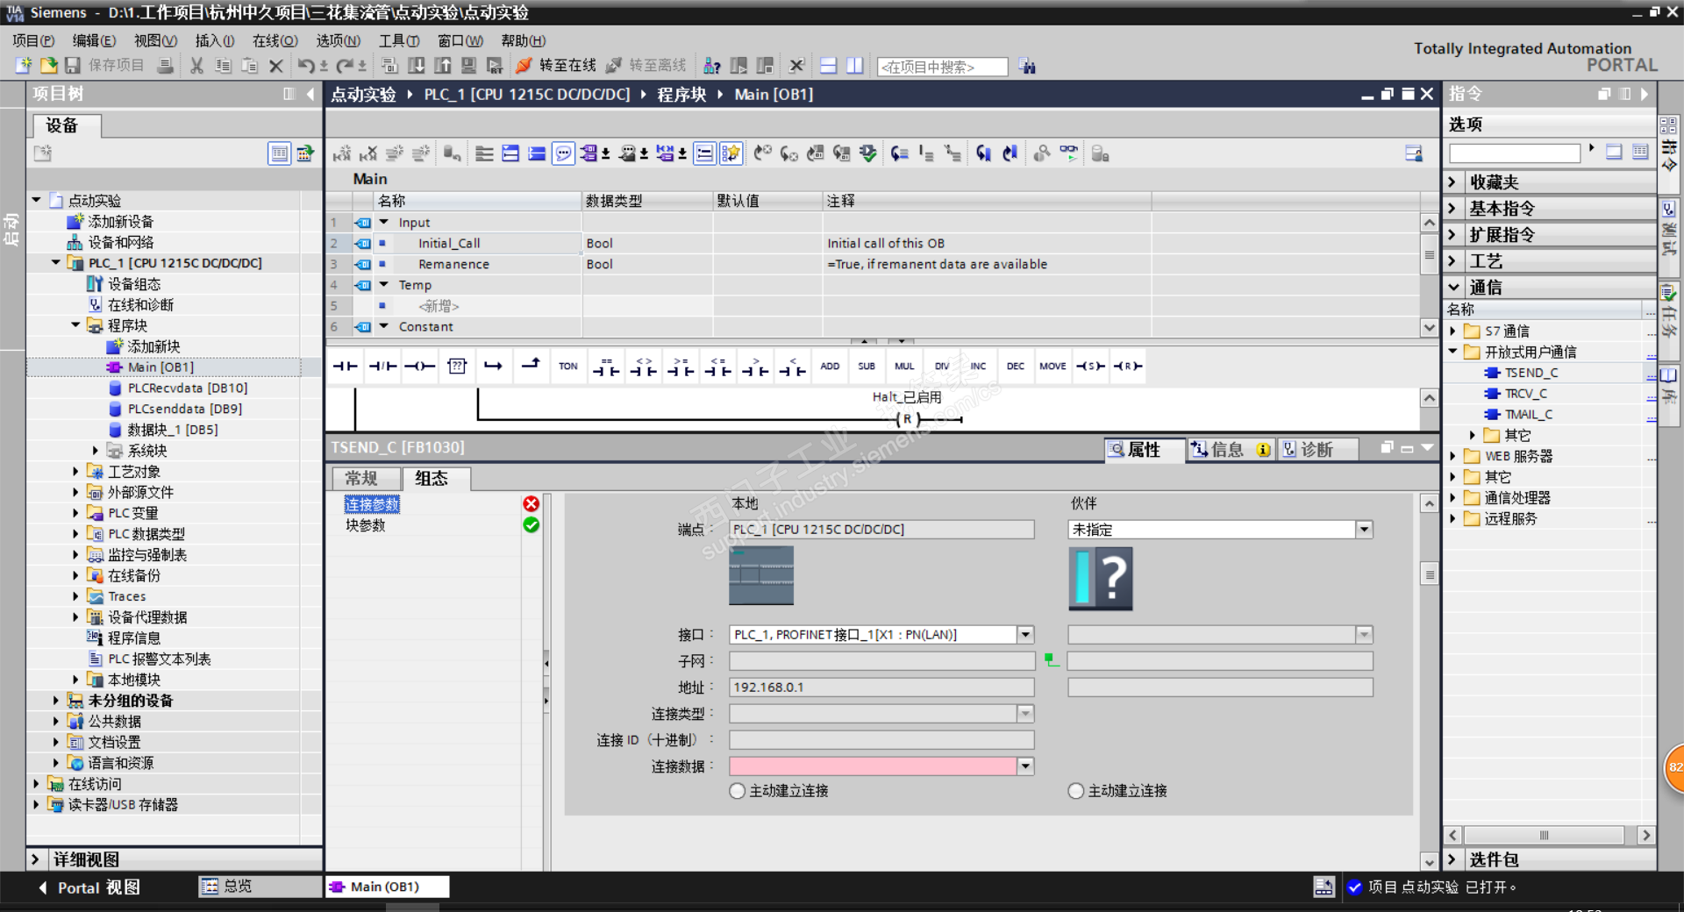Viewport: 1684px width, 912px height.
Task: Select partner 主动建立连接 radio button
Action: tap(1076, 791)
